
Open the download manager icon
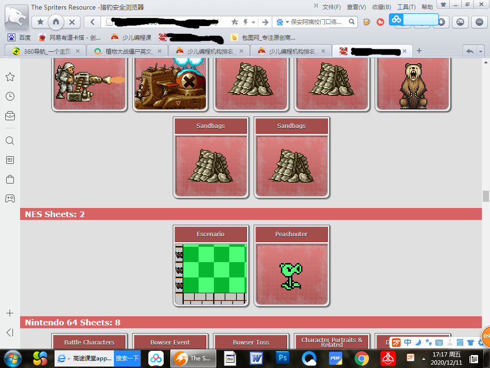(441, 22)
